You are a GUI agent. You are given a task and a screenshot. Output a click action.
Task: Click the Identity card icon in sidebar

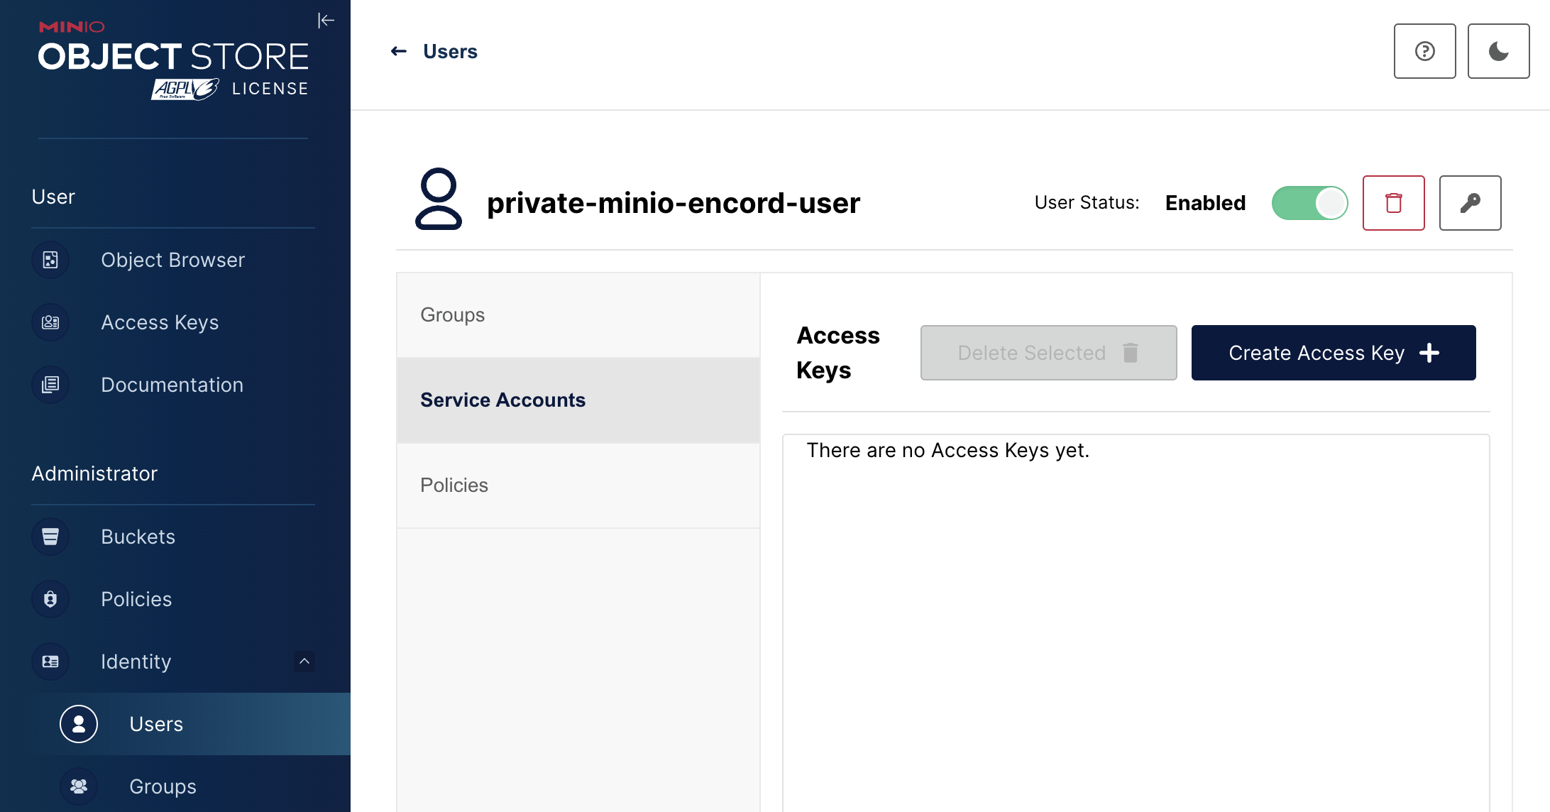click(x=50, y=662)
